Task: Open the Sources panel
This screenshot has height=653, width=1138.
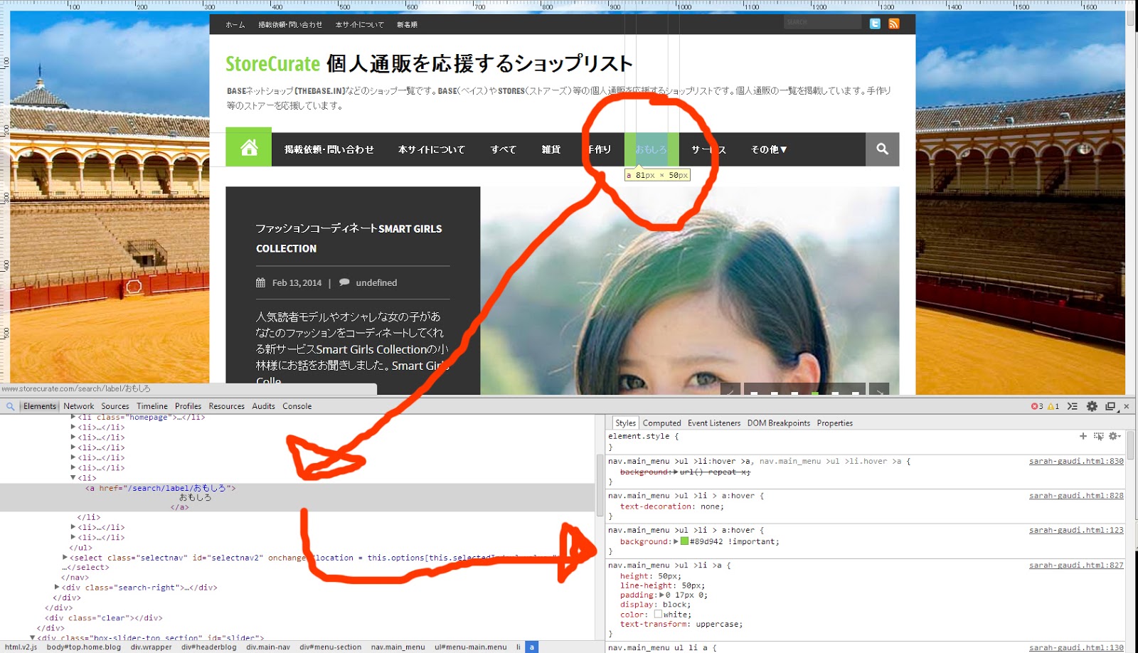Action: (x=115, y=406)
